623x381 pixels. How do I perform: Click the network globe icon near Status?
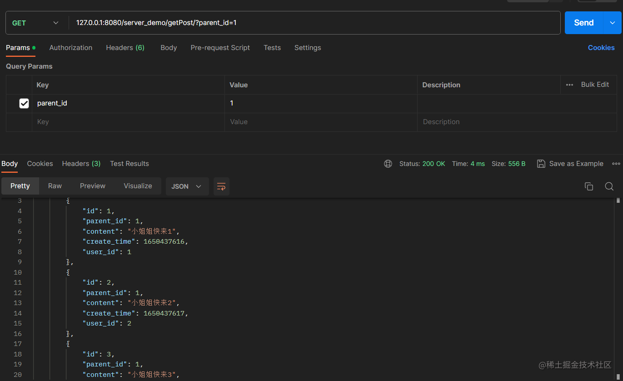[x=388, y=164]
